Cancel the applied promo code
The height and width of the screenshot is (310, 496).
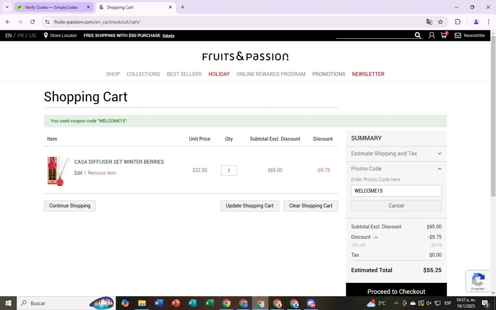point(396,206)
